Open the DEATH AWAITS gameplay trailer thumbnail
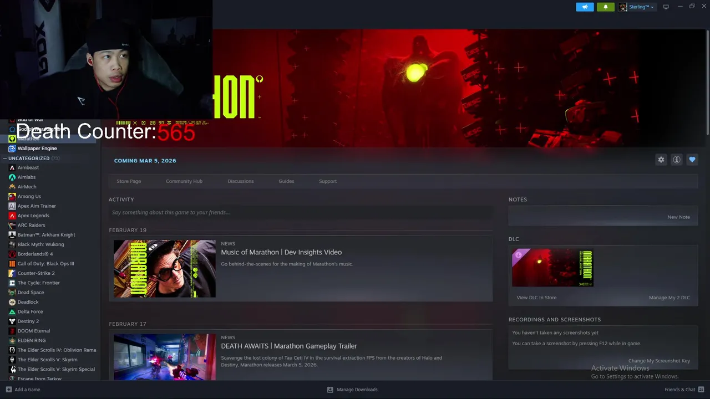The height and width of the screenshot is (399, 710). (165, 357)
